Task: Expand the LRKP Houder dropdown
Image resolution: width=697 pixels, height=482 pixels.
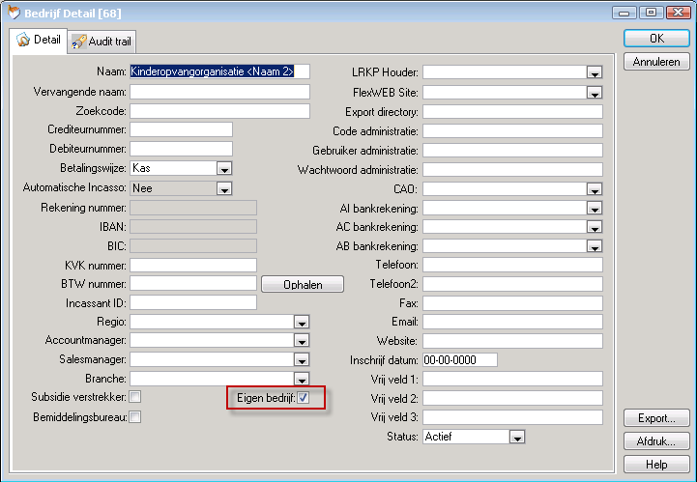Action: (594, 72)
